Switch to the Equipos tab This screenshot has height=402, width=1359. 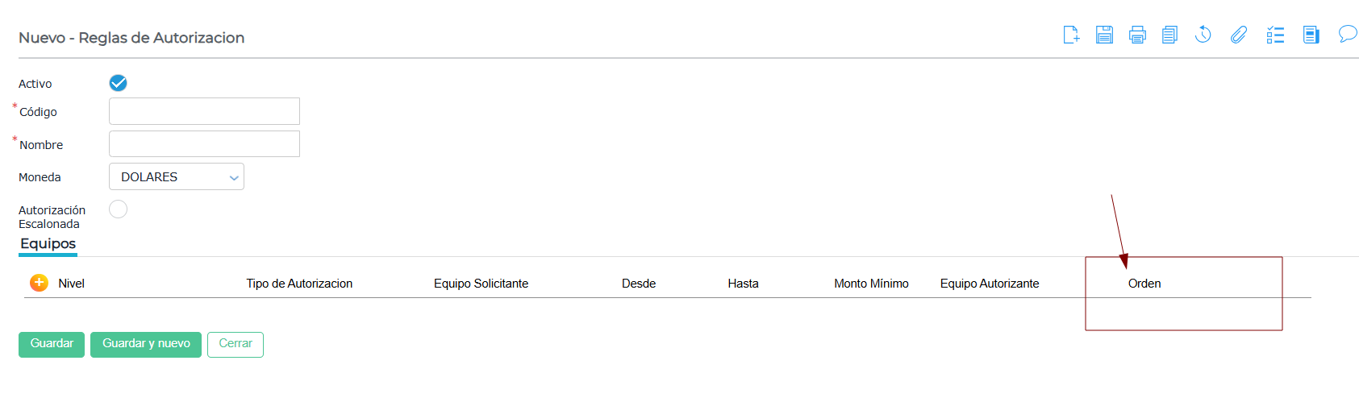click(48, 243)
